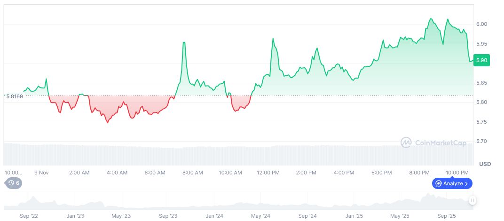Click the Analyze button's chart icon
This screenshot has width=504, height=221.
(438, 183)
